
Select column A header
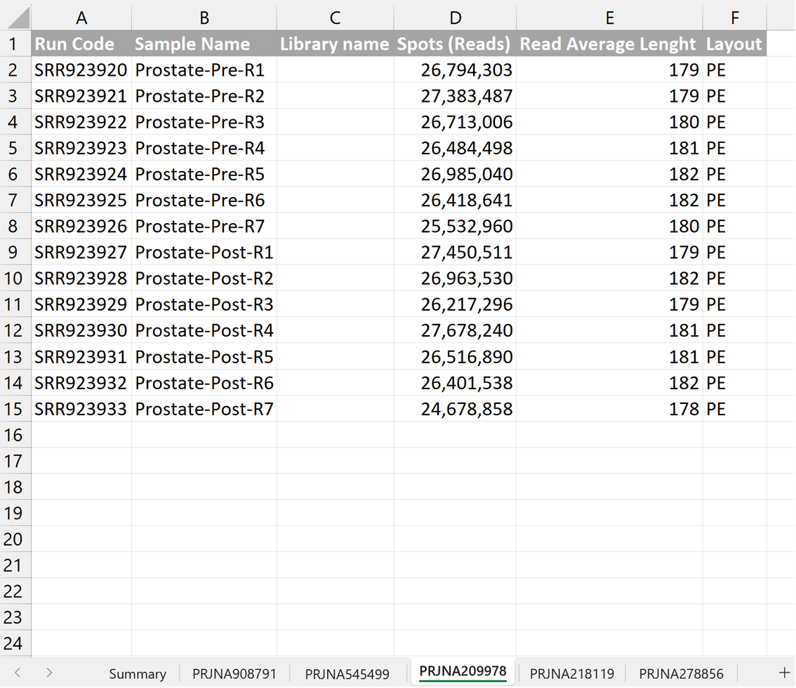pyautogui.click(x=81, y=18)
